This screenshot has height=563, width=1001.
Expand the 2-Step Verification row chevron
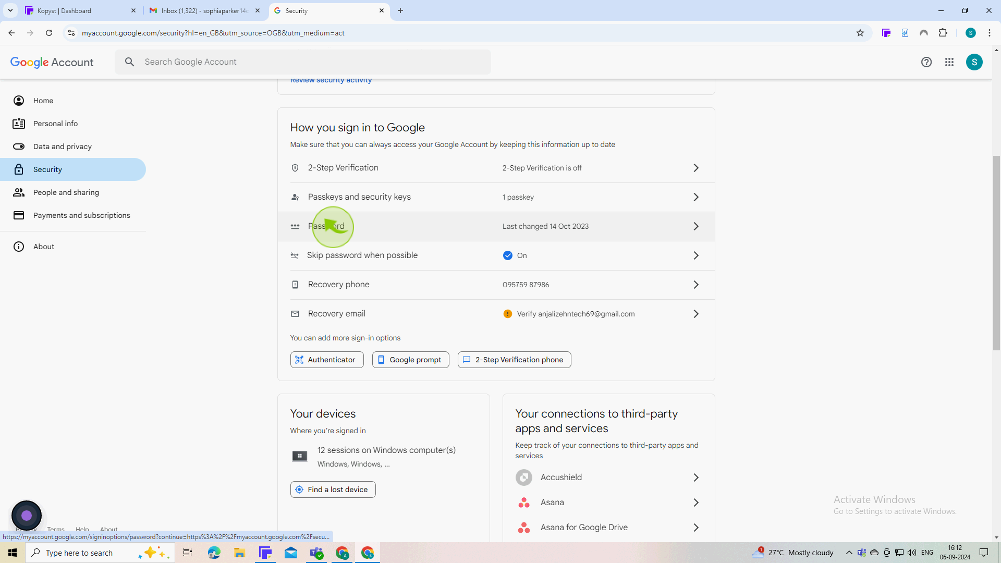pyautogui.click(x=696, y=168)
